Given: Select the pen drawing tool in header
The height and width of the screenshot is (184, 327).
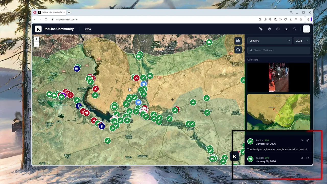Looking at the screenshot, I should [x=261, y=29].
